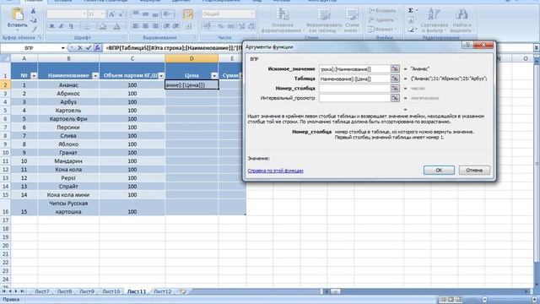This screenshot has width=540, height=304.
Task: Confirm formula with the checkmark icon
Action: (89, 48)
